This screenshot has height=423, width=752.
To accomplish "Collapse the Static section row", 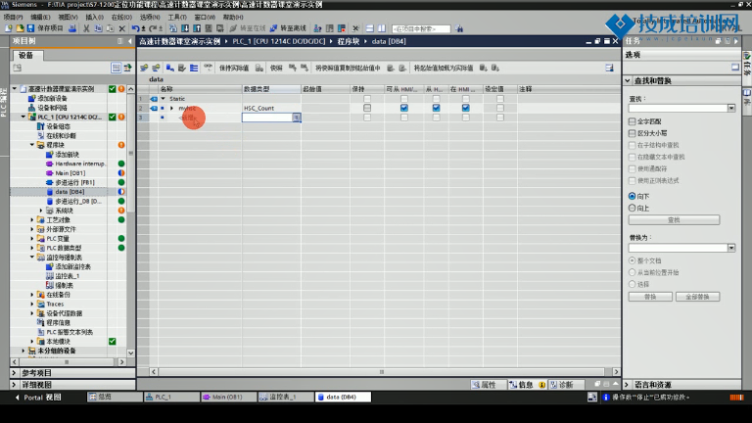I will point(164,99).
